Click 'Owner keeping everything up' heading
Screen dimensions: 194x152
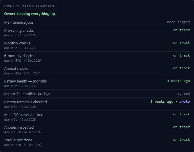tap(29, 14)
